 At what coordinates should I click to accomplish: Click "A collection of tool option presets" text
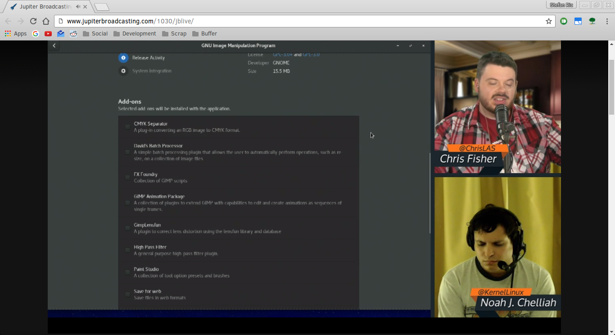tap(181, 276)
